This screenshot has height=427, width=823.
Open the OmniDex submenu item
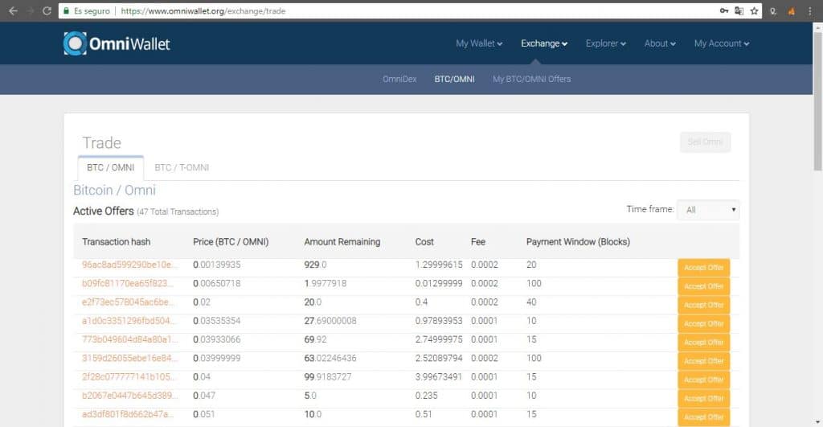click(399, 79)
